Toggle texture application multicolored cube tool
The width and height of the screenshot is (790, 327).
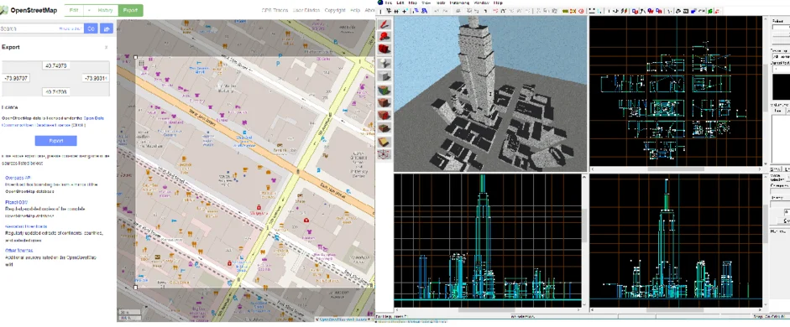pos(385,91)
